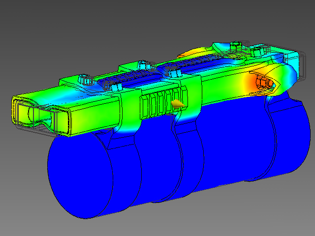Image resolution: width=315 pixels, height=236 pixels.
Task: Click the empty gray background to deselect
Action: pyautogui.click(x=49, y=29)
